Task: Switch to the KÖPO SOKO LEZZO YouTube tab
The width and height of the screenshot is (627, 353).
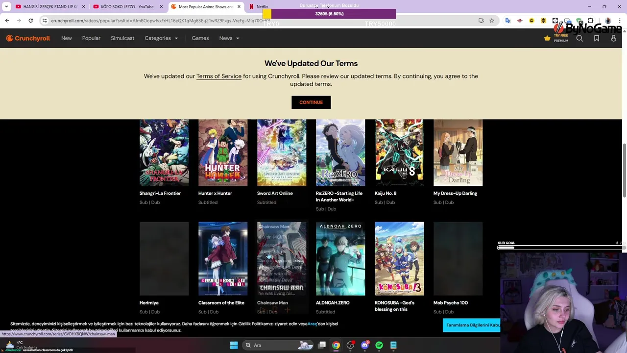Action: click(127, 7)
